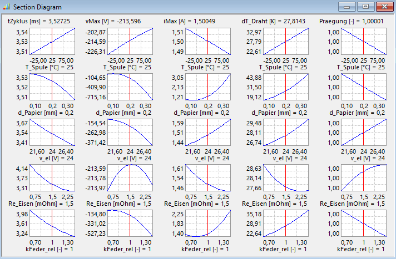Select the iMax versus kFeder_rel plot

coord(208,223)
